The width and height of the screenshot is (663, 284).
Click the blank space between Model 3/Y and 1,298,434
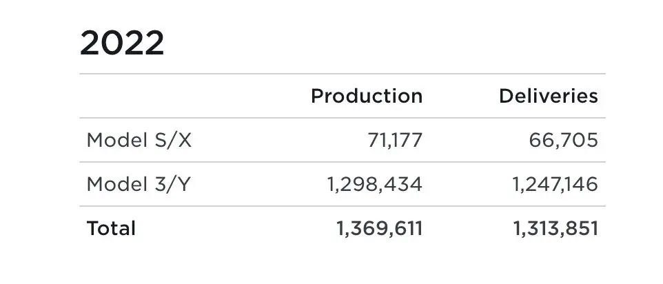coord(258,184)
